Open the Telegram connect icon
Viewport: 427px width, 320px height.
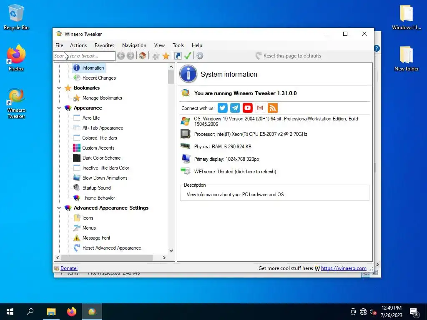pyautogui.click(x=235, y=108)
